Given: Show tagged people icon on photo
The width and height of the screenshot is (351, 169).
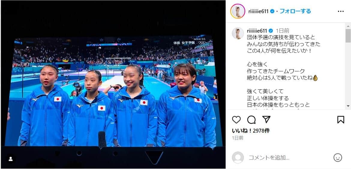Looking at the screenshot, I should pos(10,159).
